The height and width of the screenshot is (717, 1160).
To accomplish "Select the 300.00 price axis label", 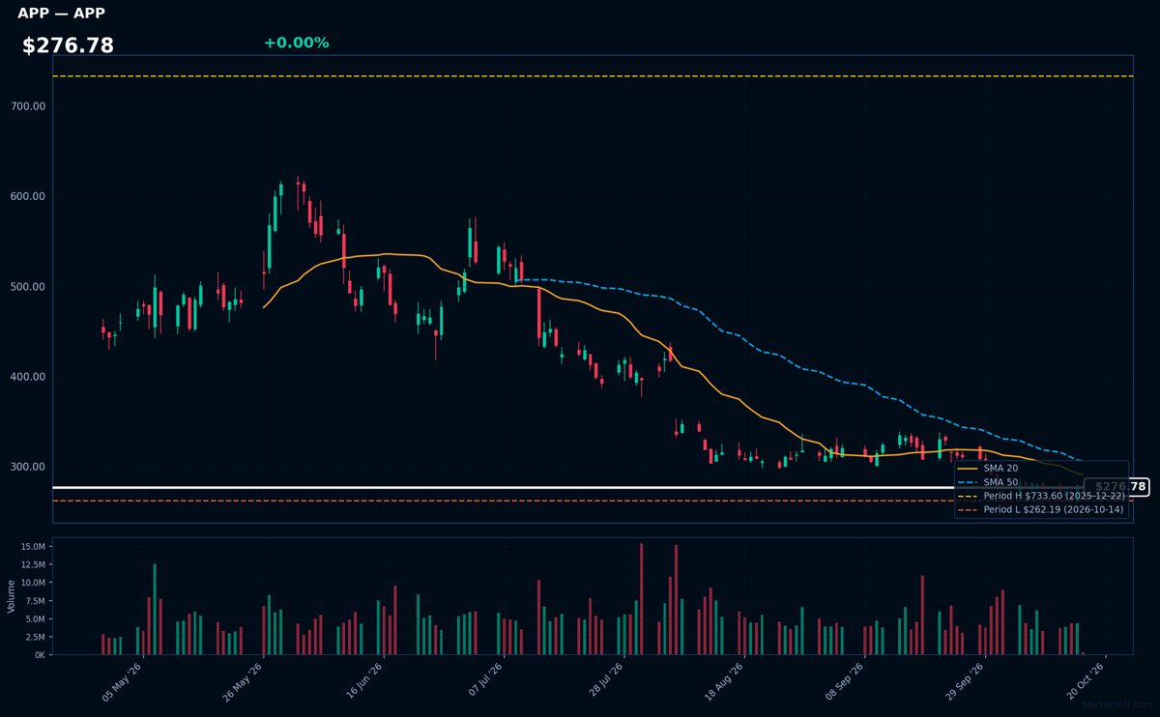I will pos(29,467).
